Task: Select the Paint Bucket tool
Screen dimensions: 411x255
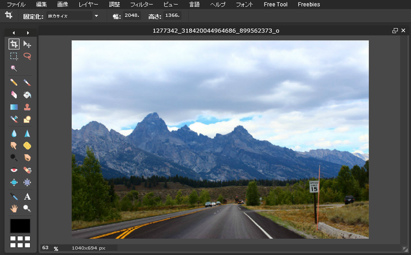Action: [x=27, y=95]
